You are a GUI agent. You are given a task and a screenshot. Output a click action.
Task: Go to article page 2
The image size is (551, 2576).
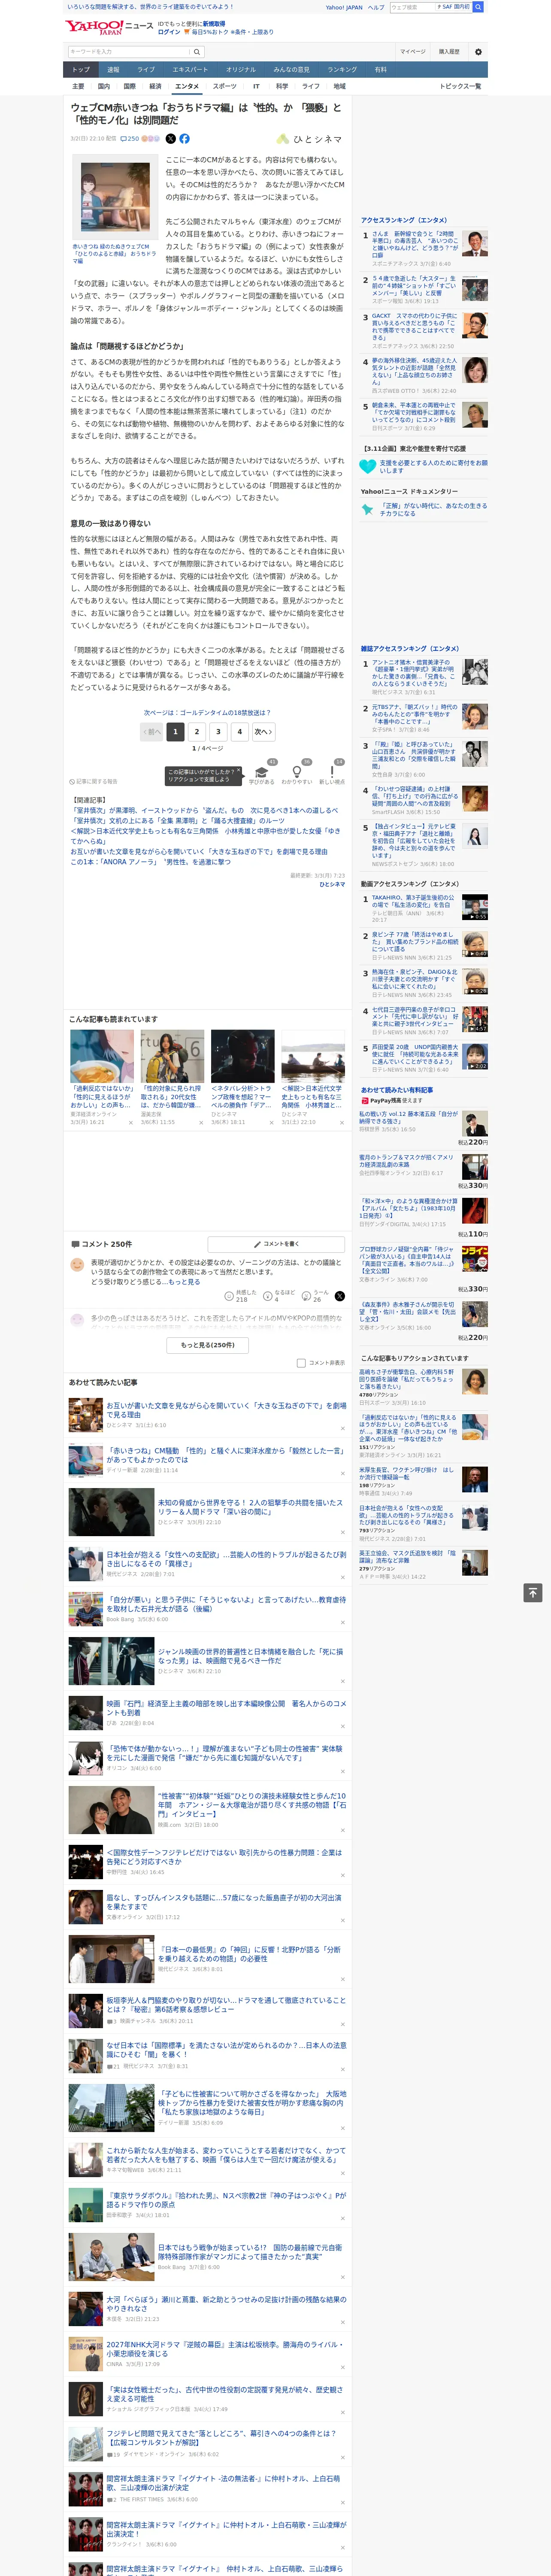[196, 731]
